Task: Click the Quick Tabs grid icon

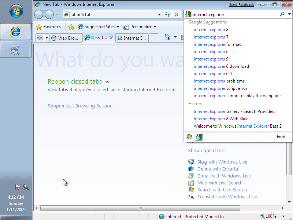Action: click(x=40, y=38)
